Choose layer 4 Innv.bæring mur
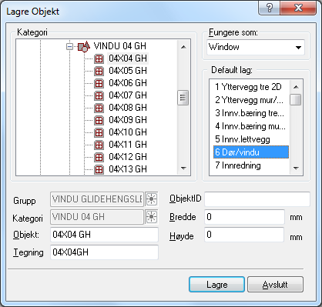The image size is (322, 307). click(251, 126)
